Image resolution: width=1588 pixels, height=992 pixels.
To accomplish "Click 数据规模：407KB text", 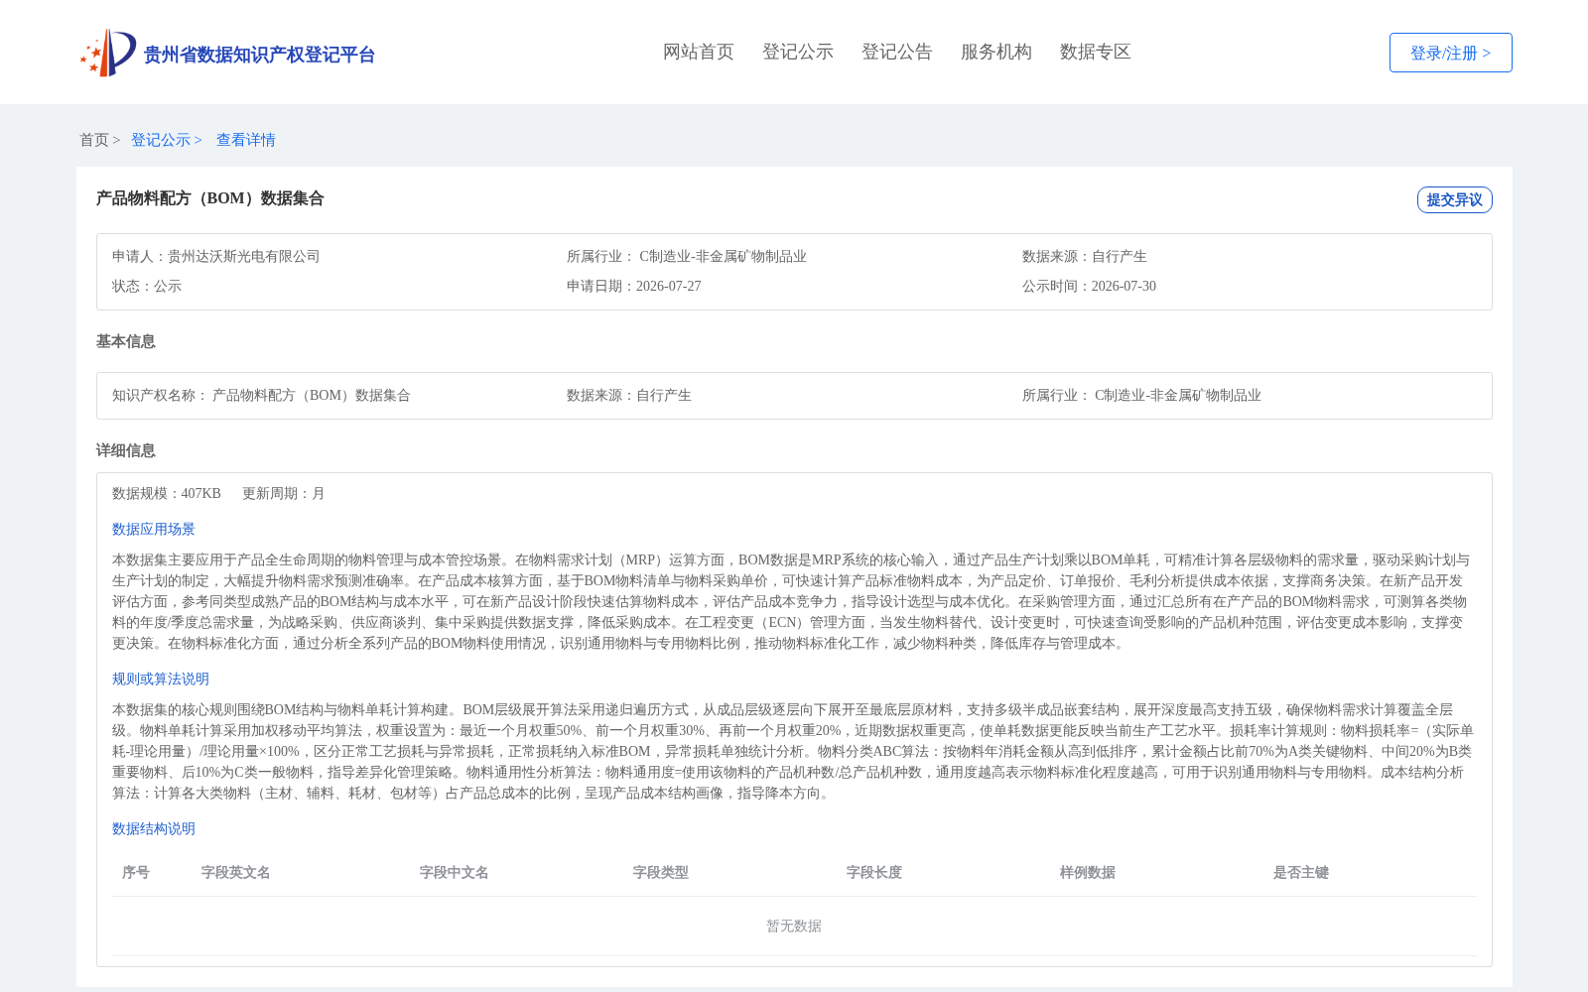I will pyautogui.click(x=167, y=493).
